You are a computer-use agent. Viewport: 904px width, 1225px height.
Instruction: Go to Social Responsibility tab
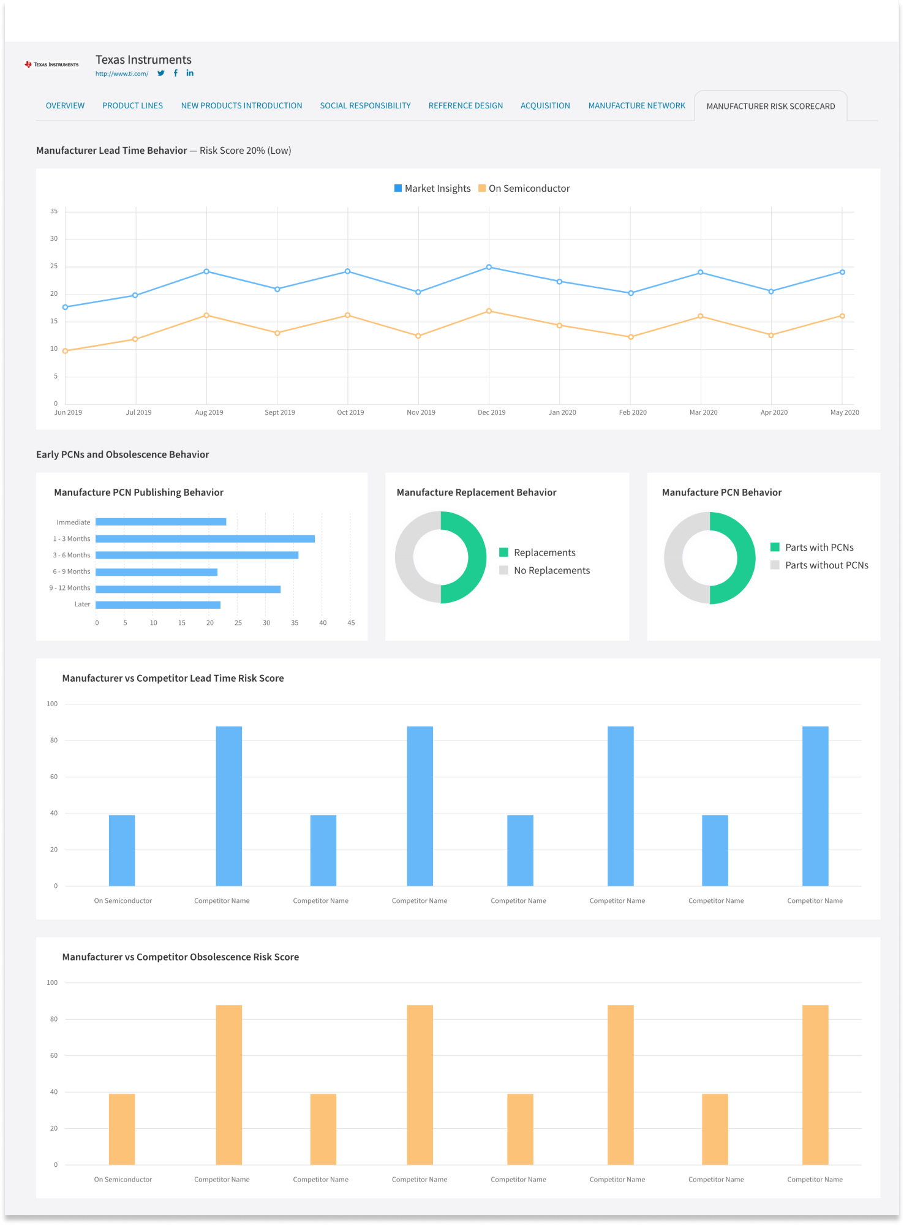coord(365,106)
